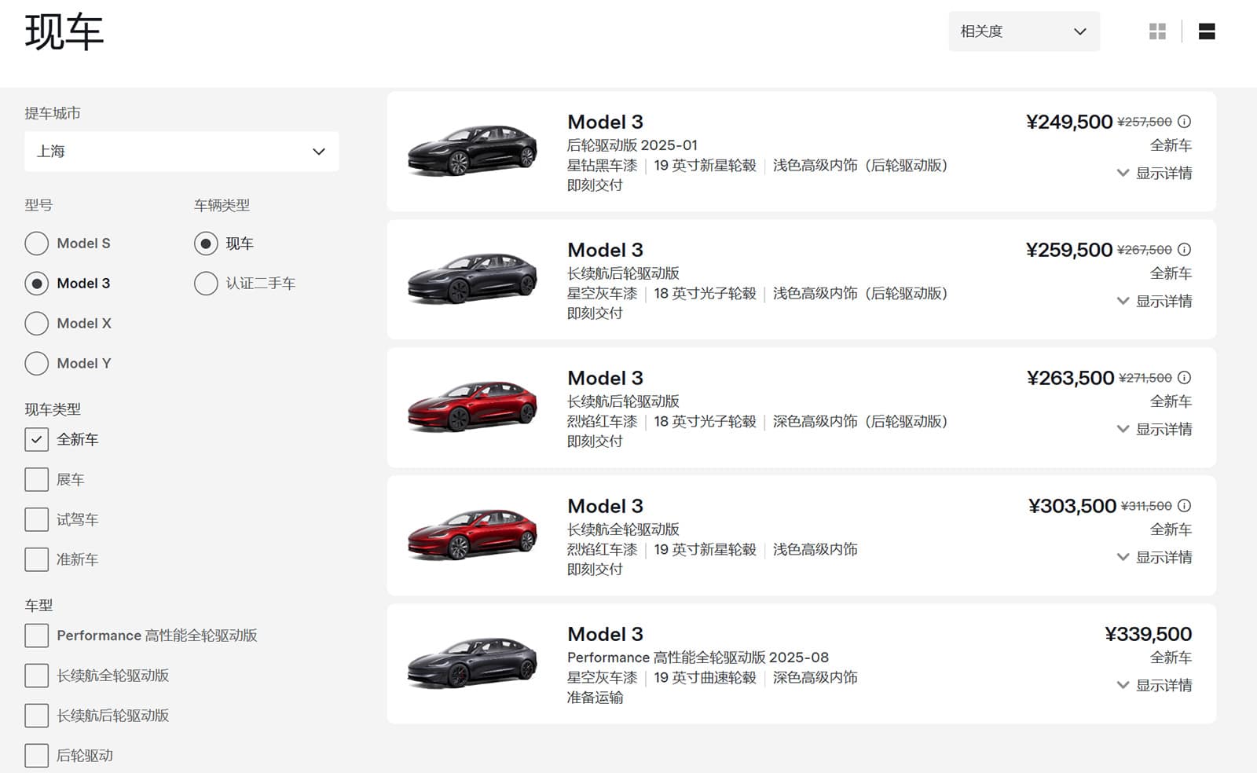
Task: Expand 显示详情 for the Performance Model 3
Action: tap(1153, 684)
